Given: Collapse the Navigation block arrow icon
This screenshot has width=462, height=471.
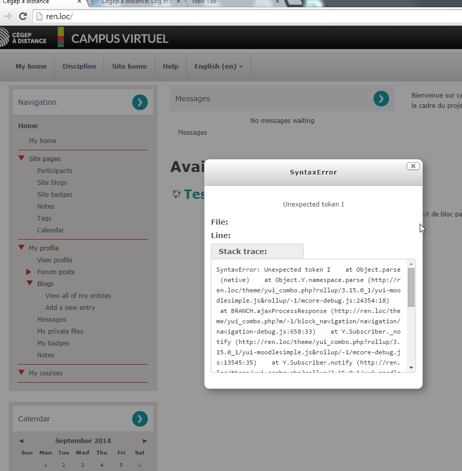Looking at the screenshot, I should click(x=140, y=102).
